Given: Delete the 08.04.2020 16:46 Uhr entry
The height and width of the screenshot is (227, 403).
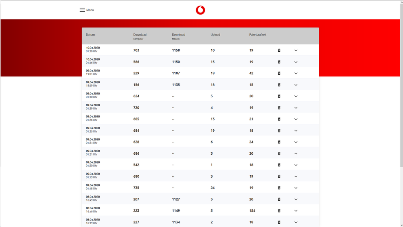Looking at the screenshot, I should tap(279, 211).
